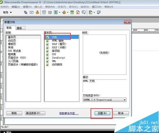Open the 帮助(H) menu

[x=109, y=7]
